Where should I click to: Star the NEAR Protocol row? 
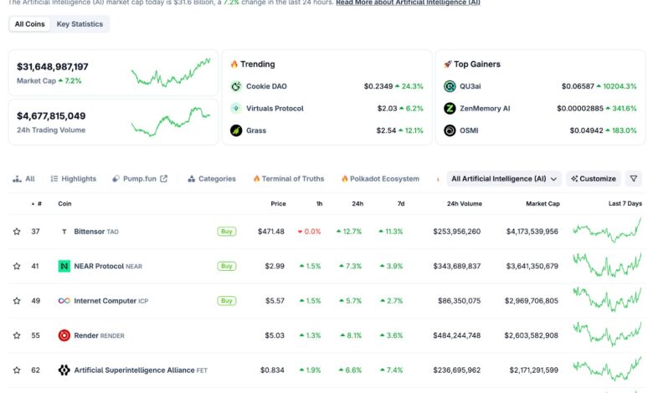(x=17, y=266)
